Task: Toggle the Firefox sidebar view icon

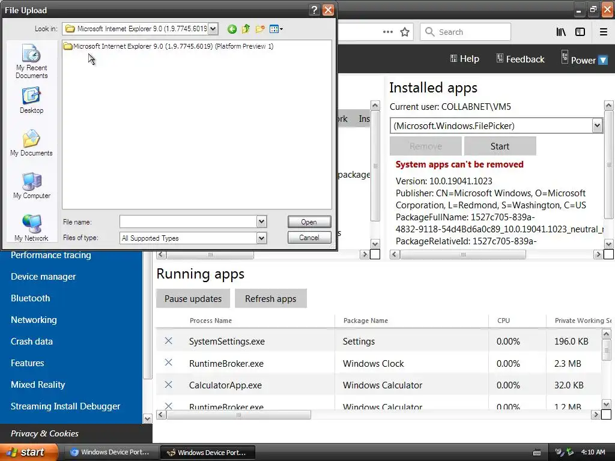Action: (580, 32)
